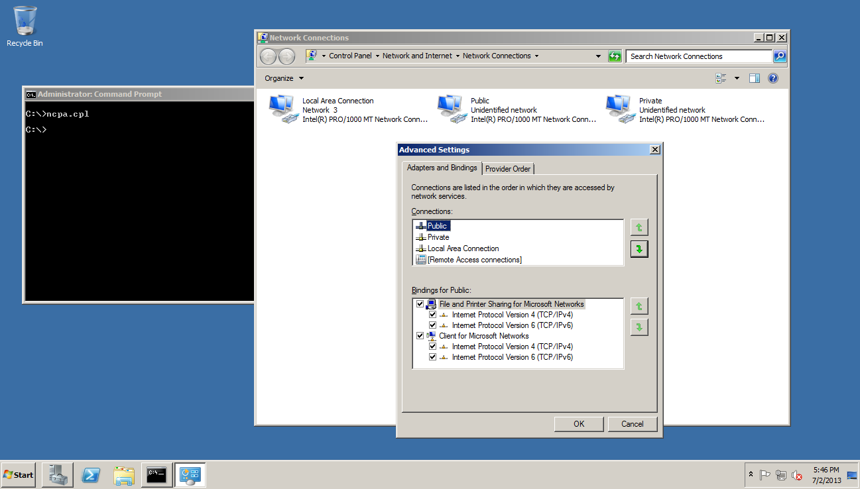Uncheck IPv6 under File and Printer Sharing

(x=432, y=325)
